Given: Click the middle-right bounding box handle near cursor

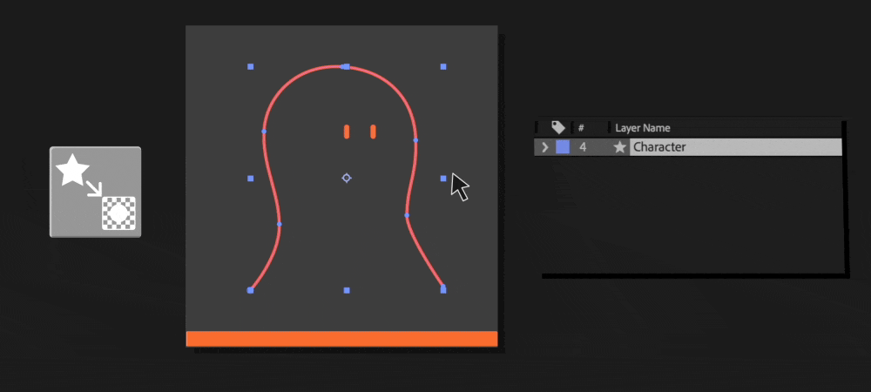Looking at the screenshot, I should [x=443, y=179].
